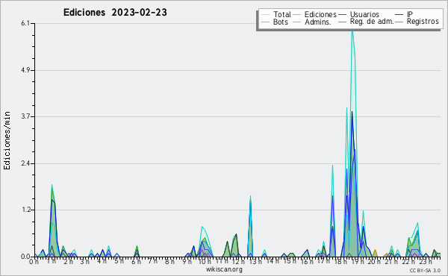Click the y-axis label 'Ediciones/min'
Viewport: 448px width, 276px height.
tap(7, 140)
